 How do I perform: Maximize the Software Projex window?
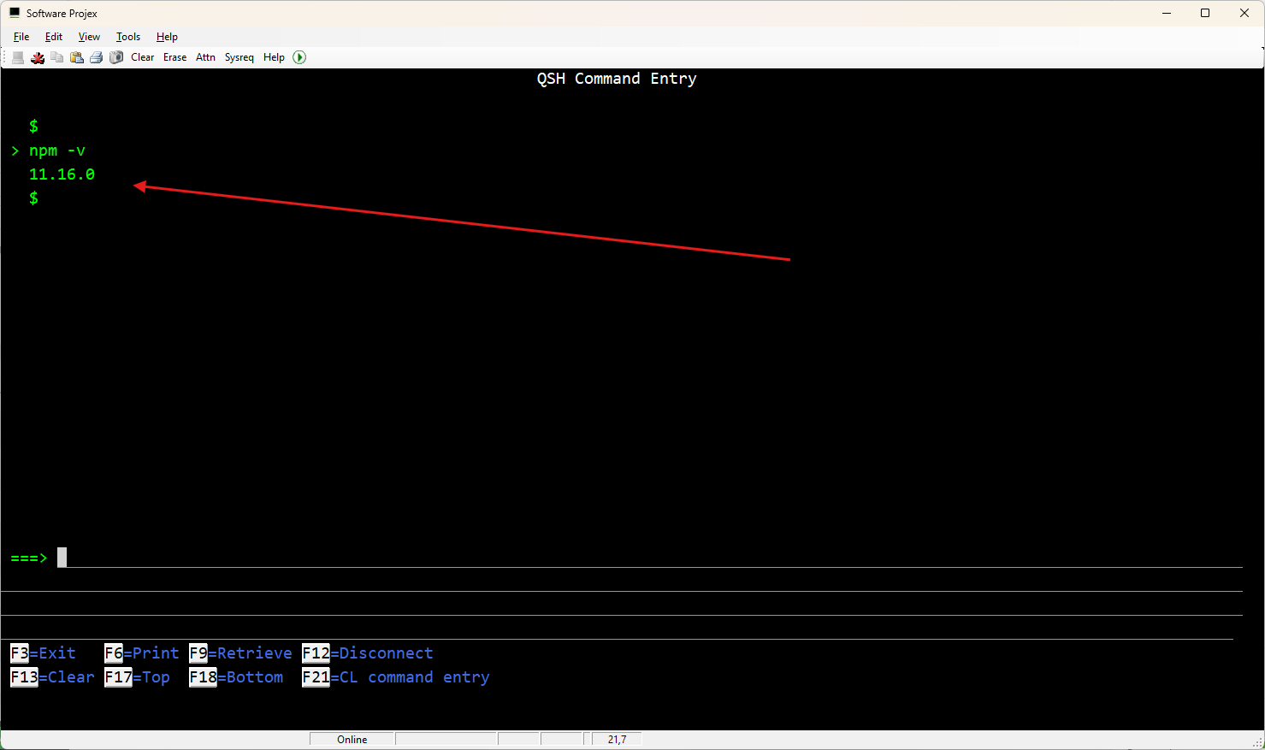[1205, 13]
